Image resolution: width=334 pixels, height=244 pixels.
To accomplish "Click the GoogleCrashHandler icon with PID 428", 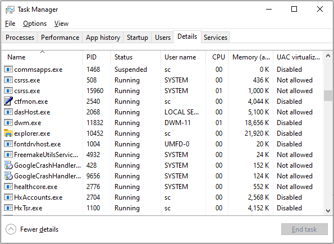I will click(x=8, y=165).
